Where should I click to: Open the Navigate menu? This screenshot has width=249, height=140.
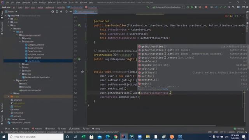tap(26, 2)
